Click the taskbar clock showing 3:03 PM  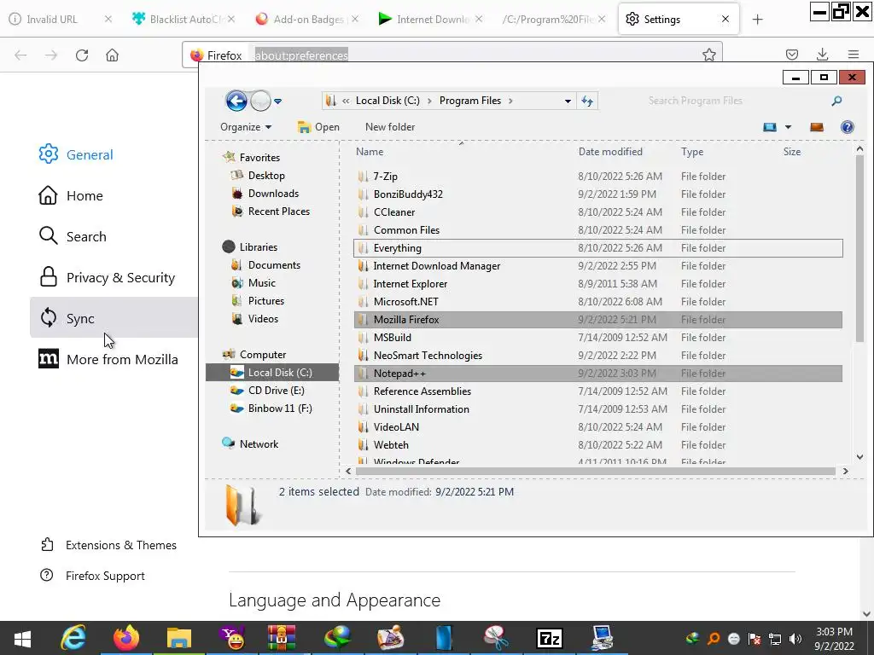[835, 638]
